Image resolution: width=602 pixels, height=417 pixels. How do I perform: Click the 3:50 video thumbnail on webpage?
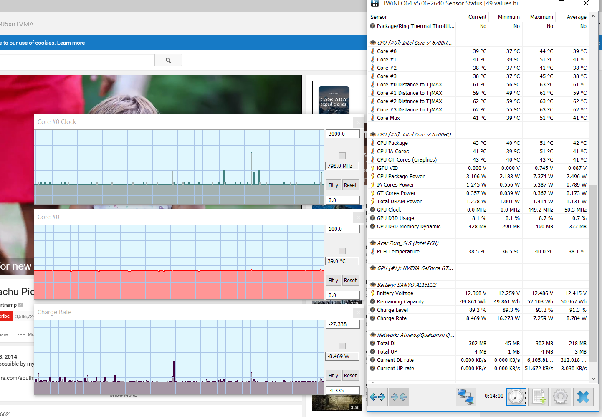[x=337, y=403]
